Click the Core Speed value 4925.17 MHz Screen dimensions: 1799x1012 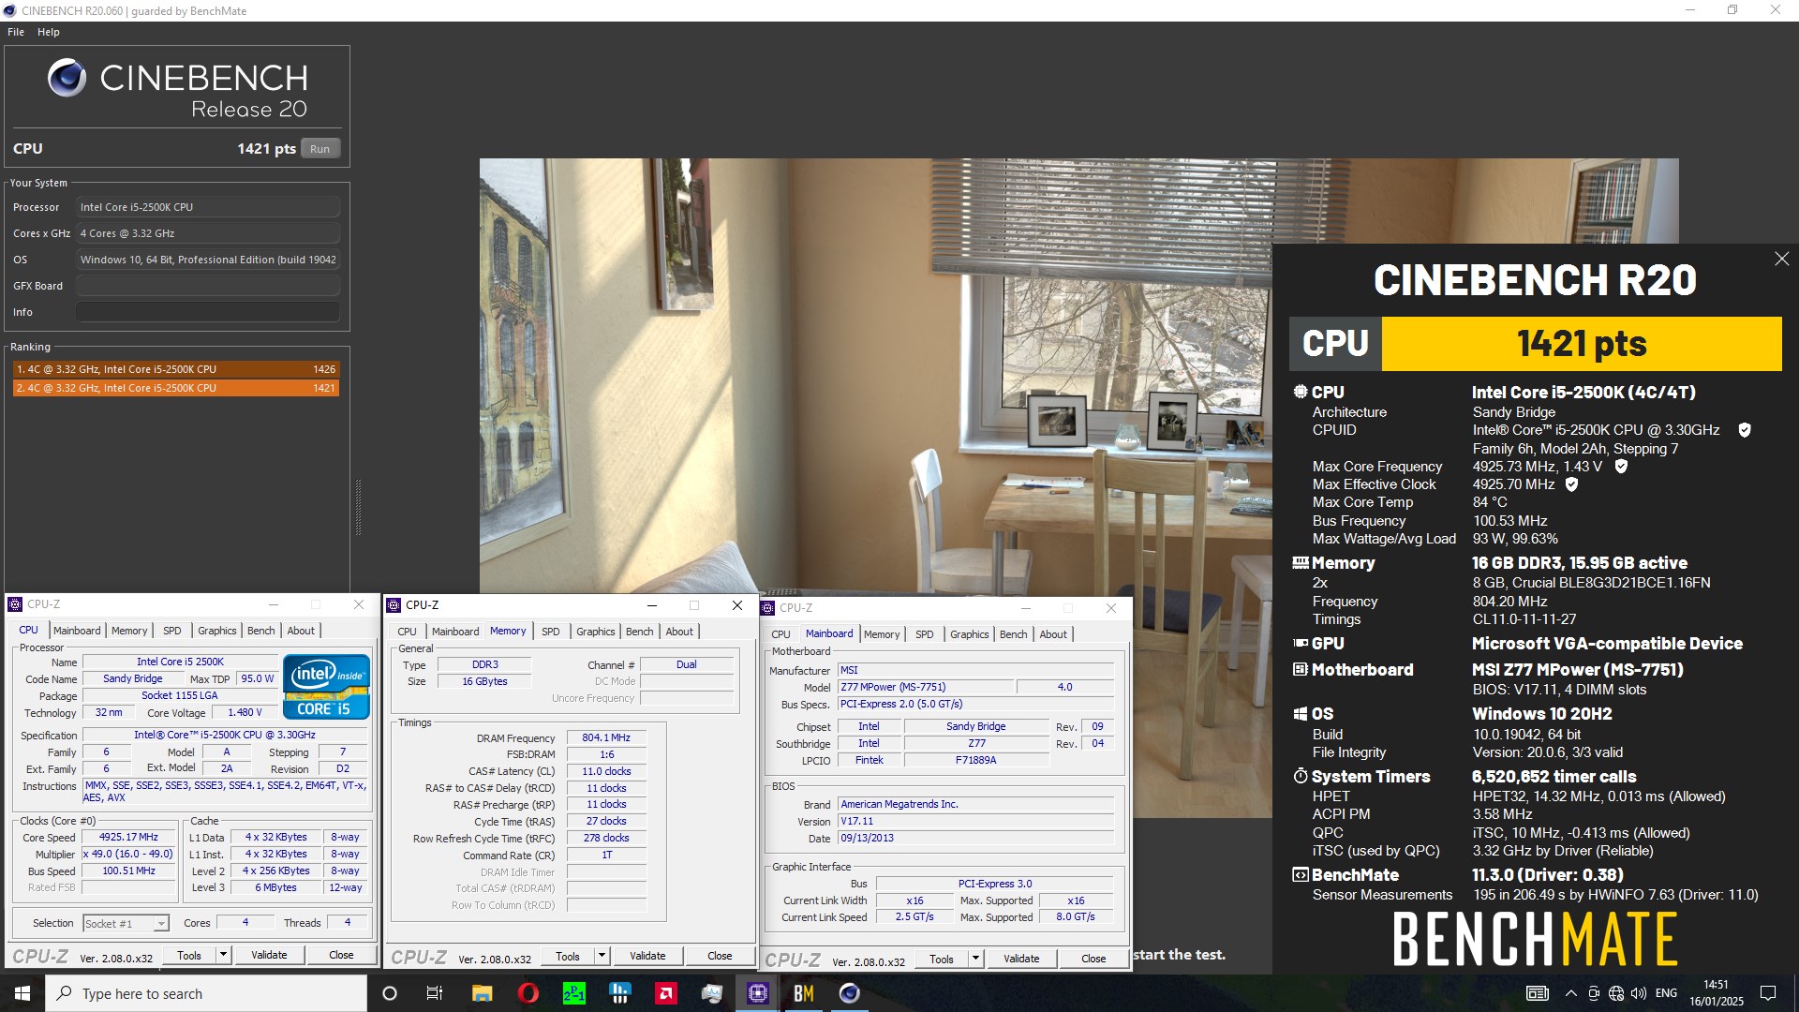(x=128, y=838)
